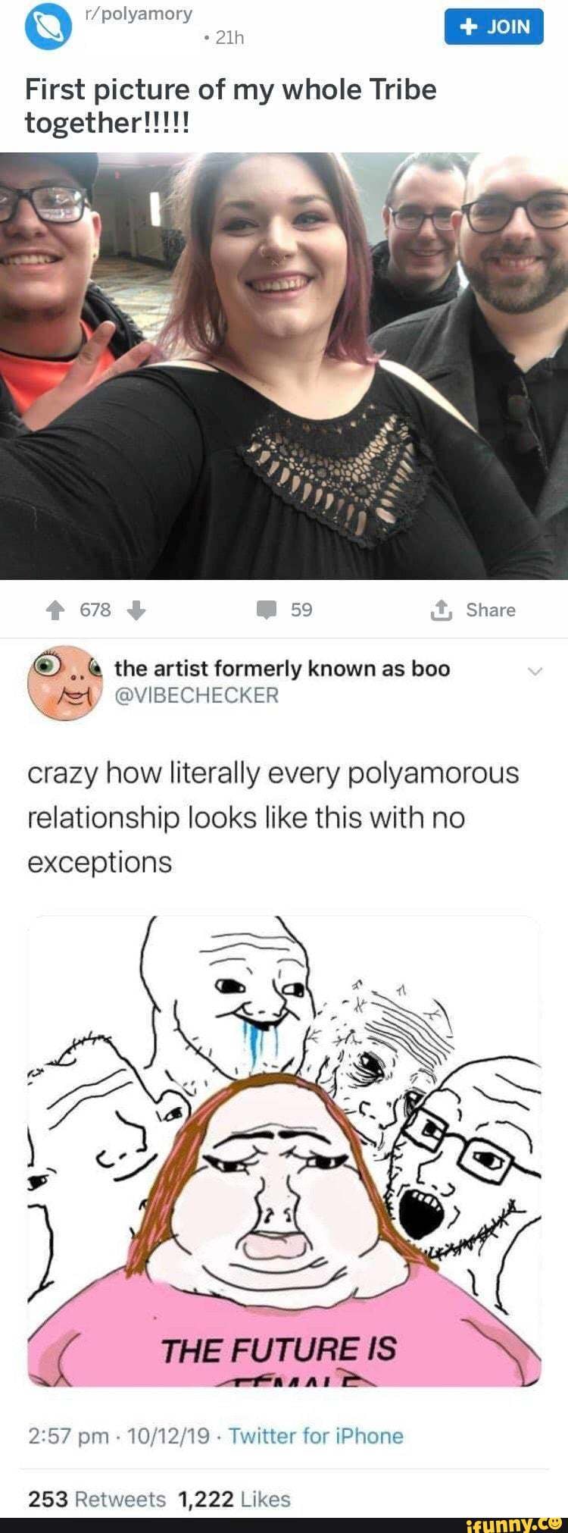Upvote the Reddit post

coord(55,610)
